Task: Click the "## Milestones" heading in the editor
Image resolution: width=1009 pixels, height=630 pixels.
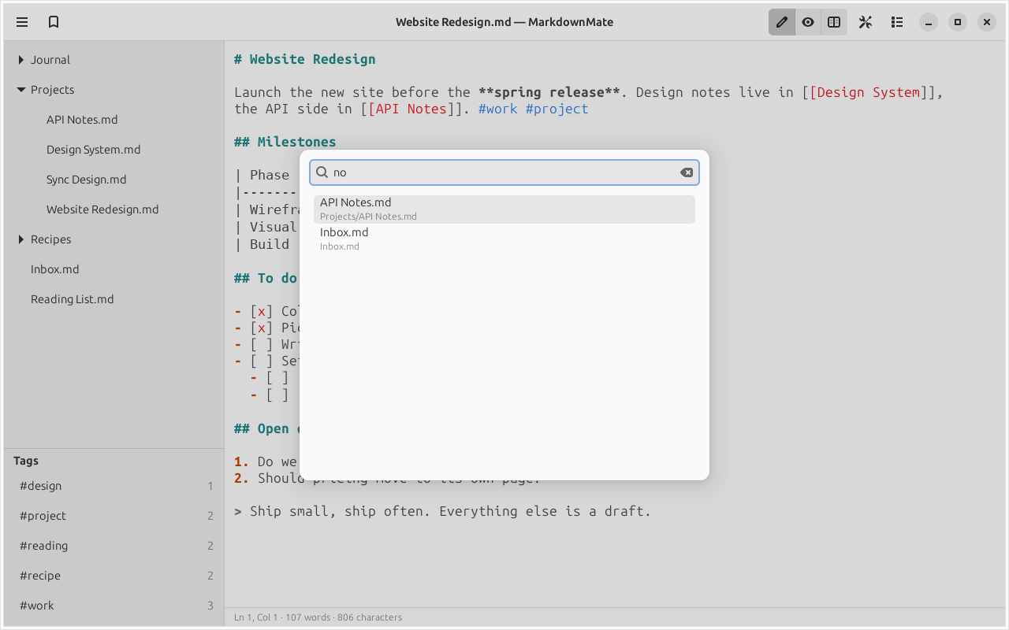Action: (285, 142)
